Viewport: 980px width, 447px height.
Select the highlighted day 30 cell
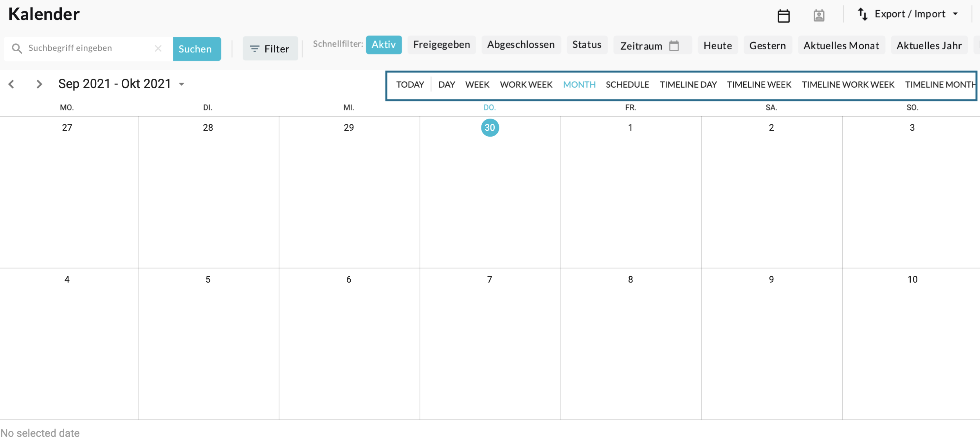(490, 128)
